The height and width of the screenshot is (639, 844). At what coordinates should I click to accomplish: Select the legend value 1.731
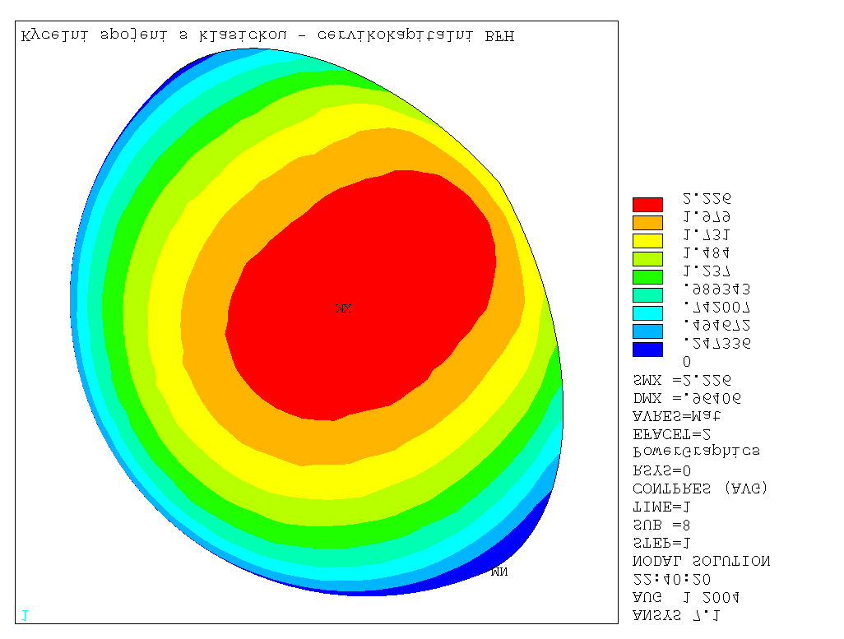(x=707, y=234)
